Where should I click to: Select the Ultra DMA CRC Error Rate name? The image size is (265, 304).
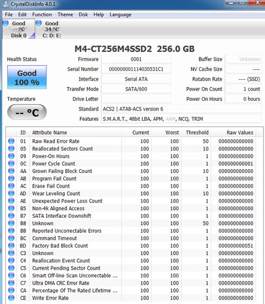coord(61,283)
